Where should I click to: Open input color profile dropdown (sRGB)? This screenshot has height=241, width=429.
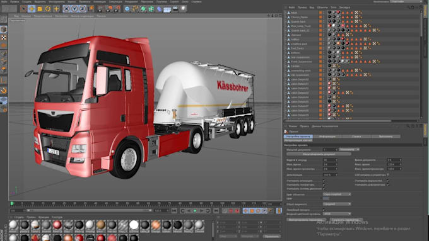[x=337, y=214]
